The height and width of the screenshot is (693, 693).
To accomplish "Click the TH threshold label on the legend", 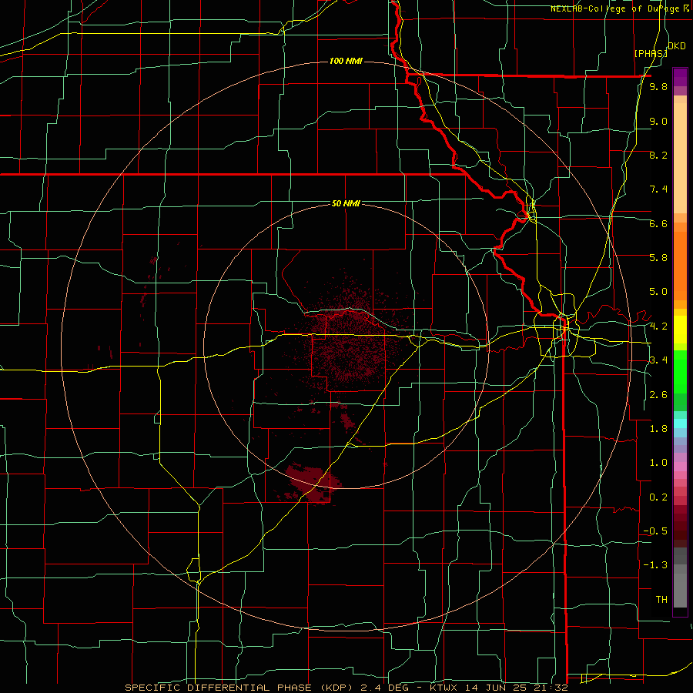I will [x=661, y=600].
